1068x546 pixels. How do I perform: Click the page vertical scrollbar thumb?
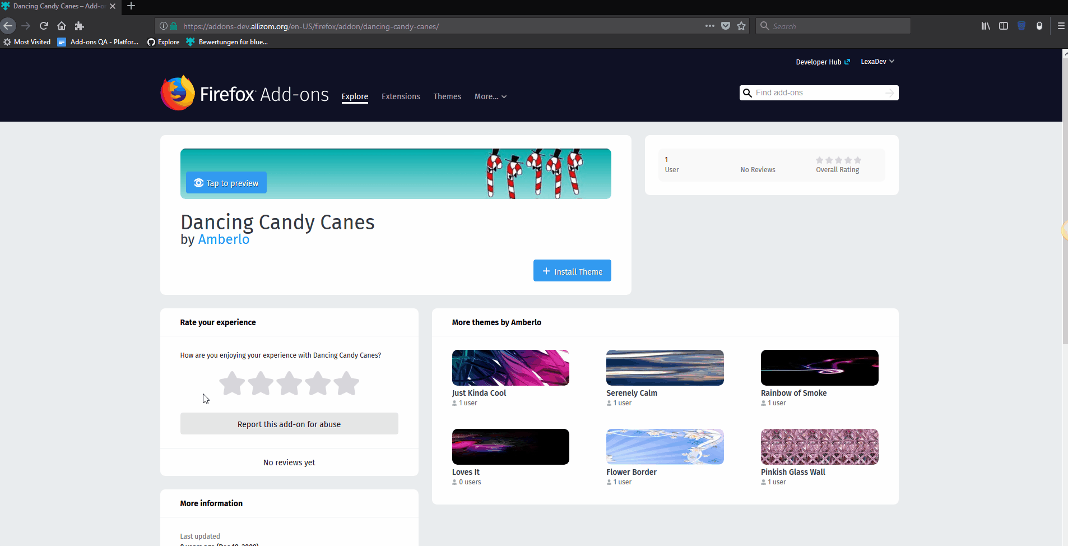(x=1065, y=201)
